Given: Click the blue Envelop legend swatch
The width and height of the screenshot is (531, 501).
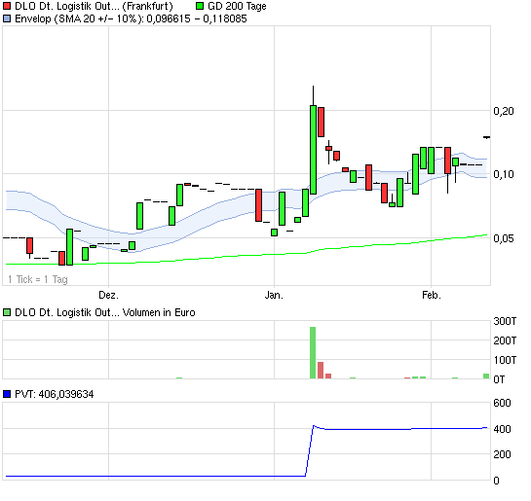Looking at the screenshot, I should pos(7,18).
